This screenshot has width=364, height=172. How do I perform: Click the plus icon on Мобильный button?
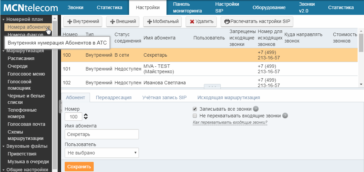[x=149, y=22]
